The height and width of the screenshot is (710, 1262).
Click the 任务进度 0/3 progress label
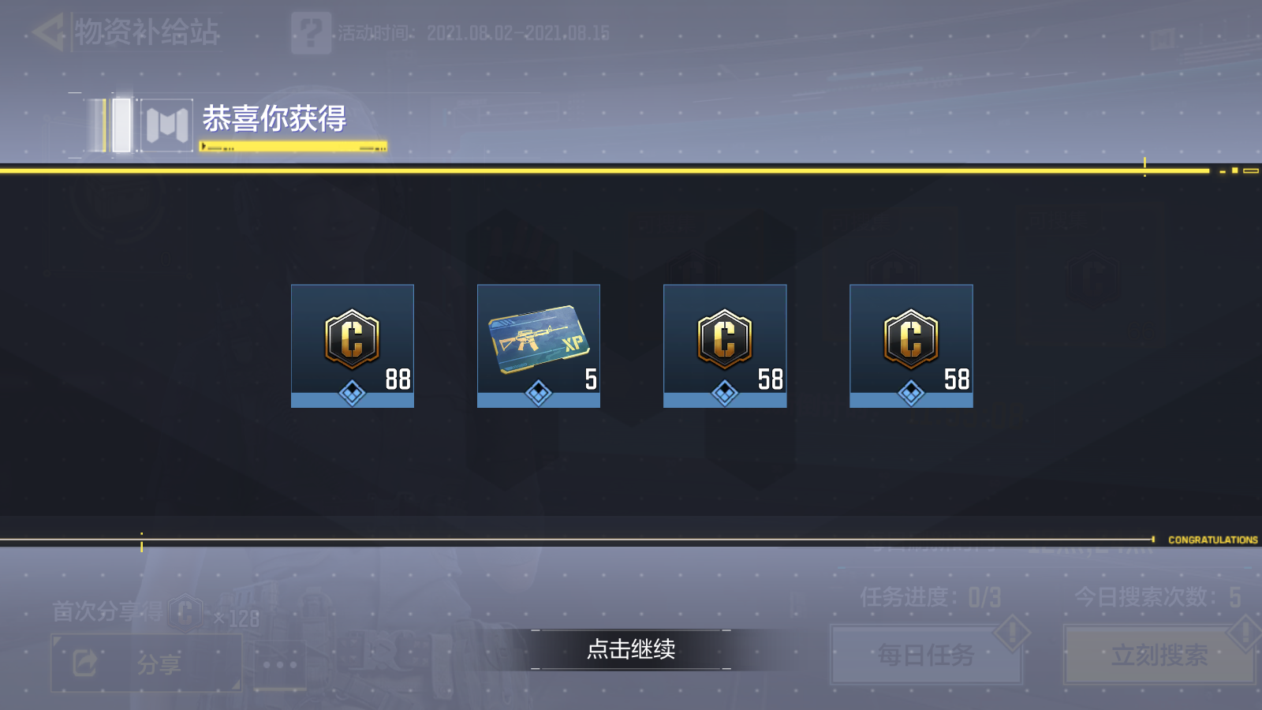(931, 597)
